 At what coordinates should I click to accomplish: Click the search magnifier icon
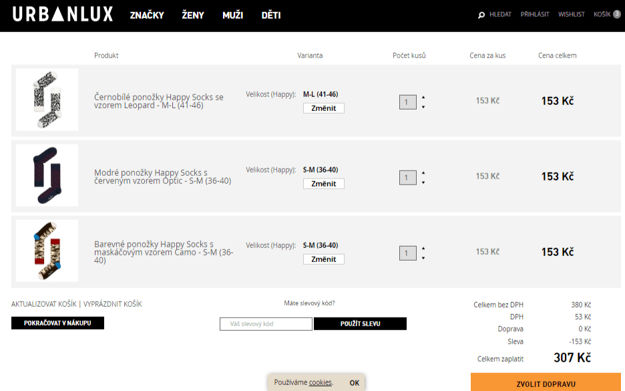click(x=481, y=15)
